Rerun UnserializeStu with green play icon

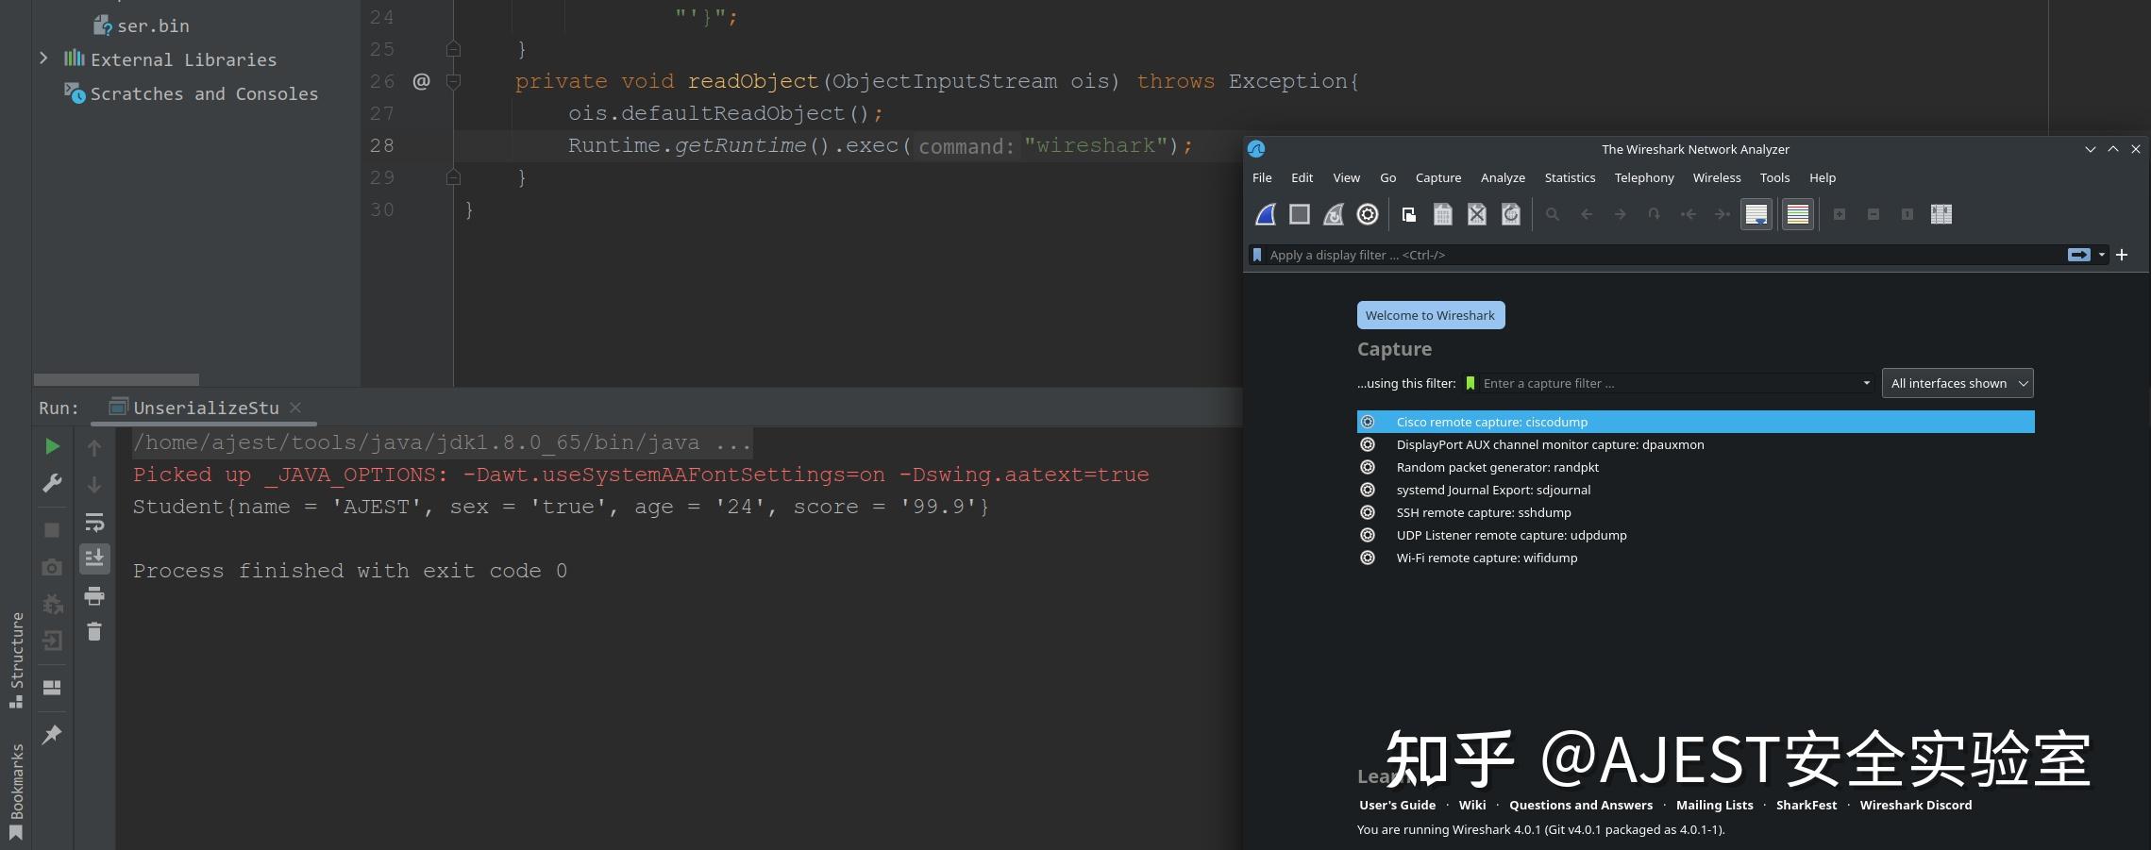(x=53, y=446)
